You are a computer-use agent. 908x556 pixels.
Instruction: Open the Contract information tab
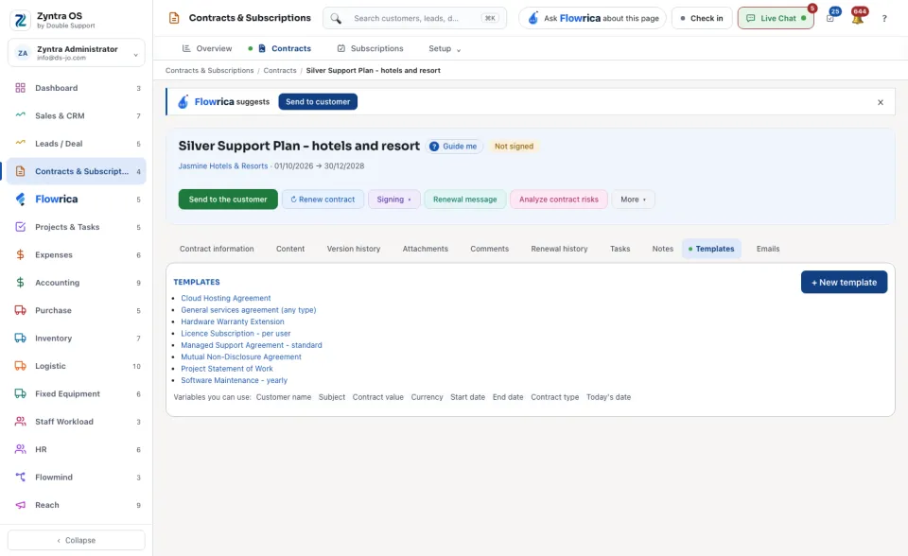(x=217, y=249)
